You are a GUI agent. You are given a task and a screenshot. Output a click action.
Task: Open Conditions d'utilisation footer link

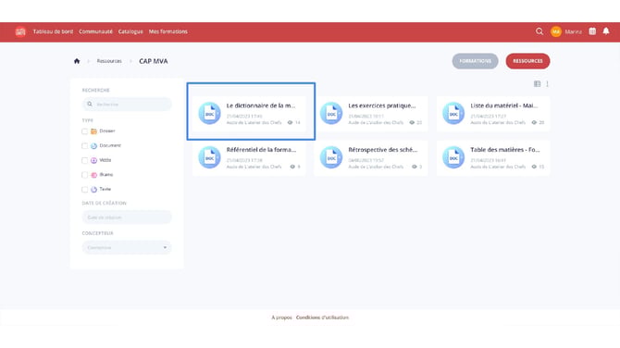click(322, 317)
